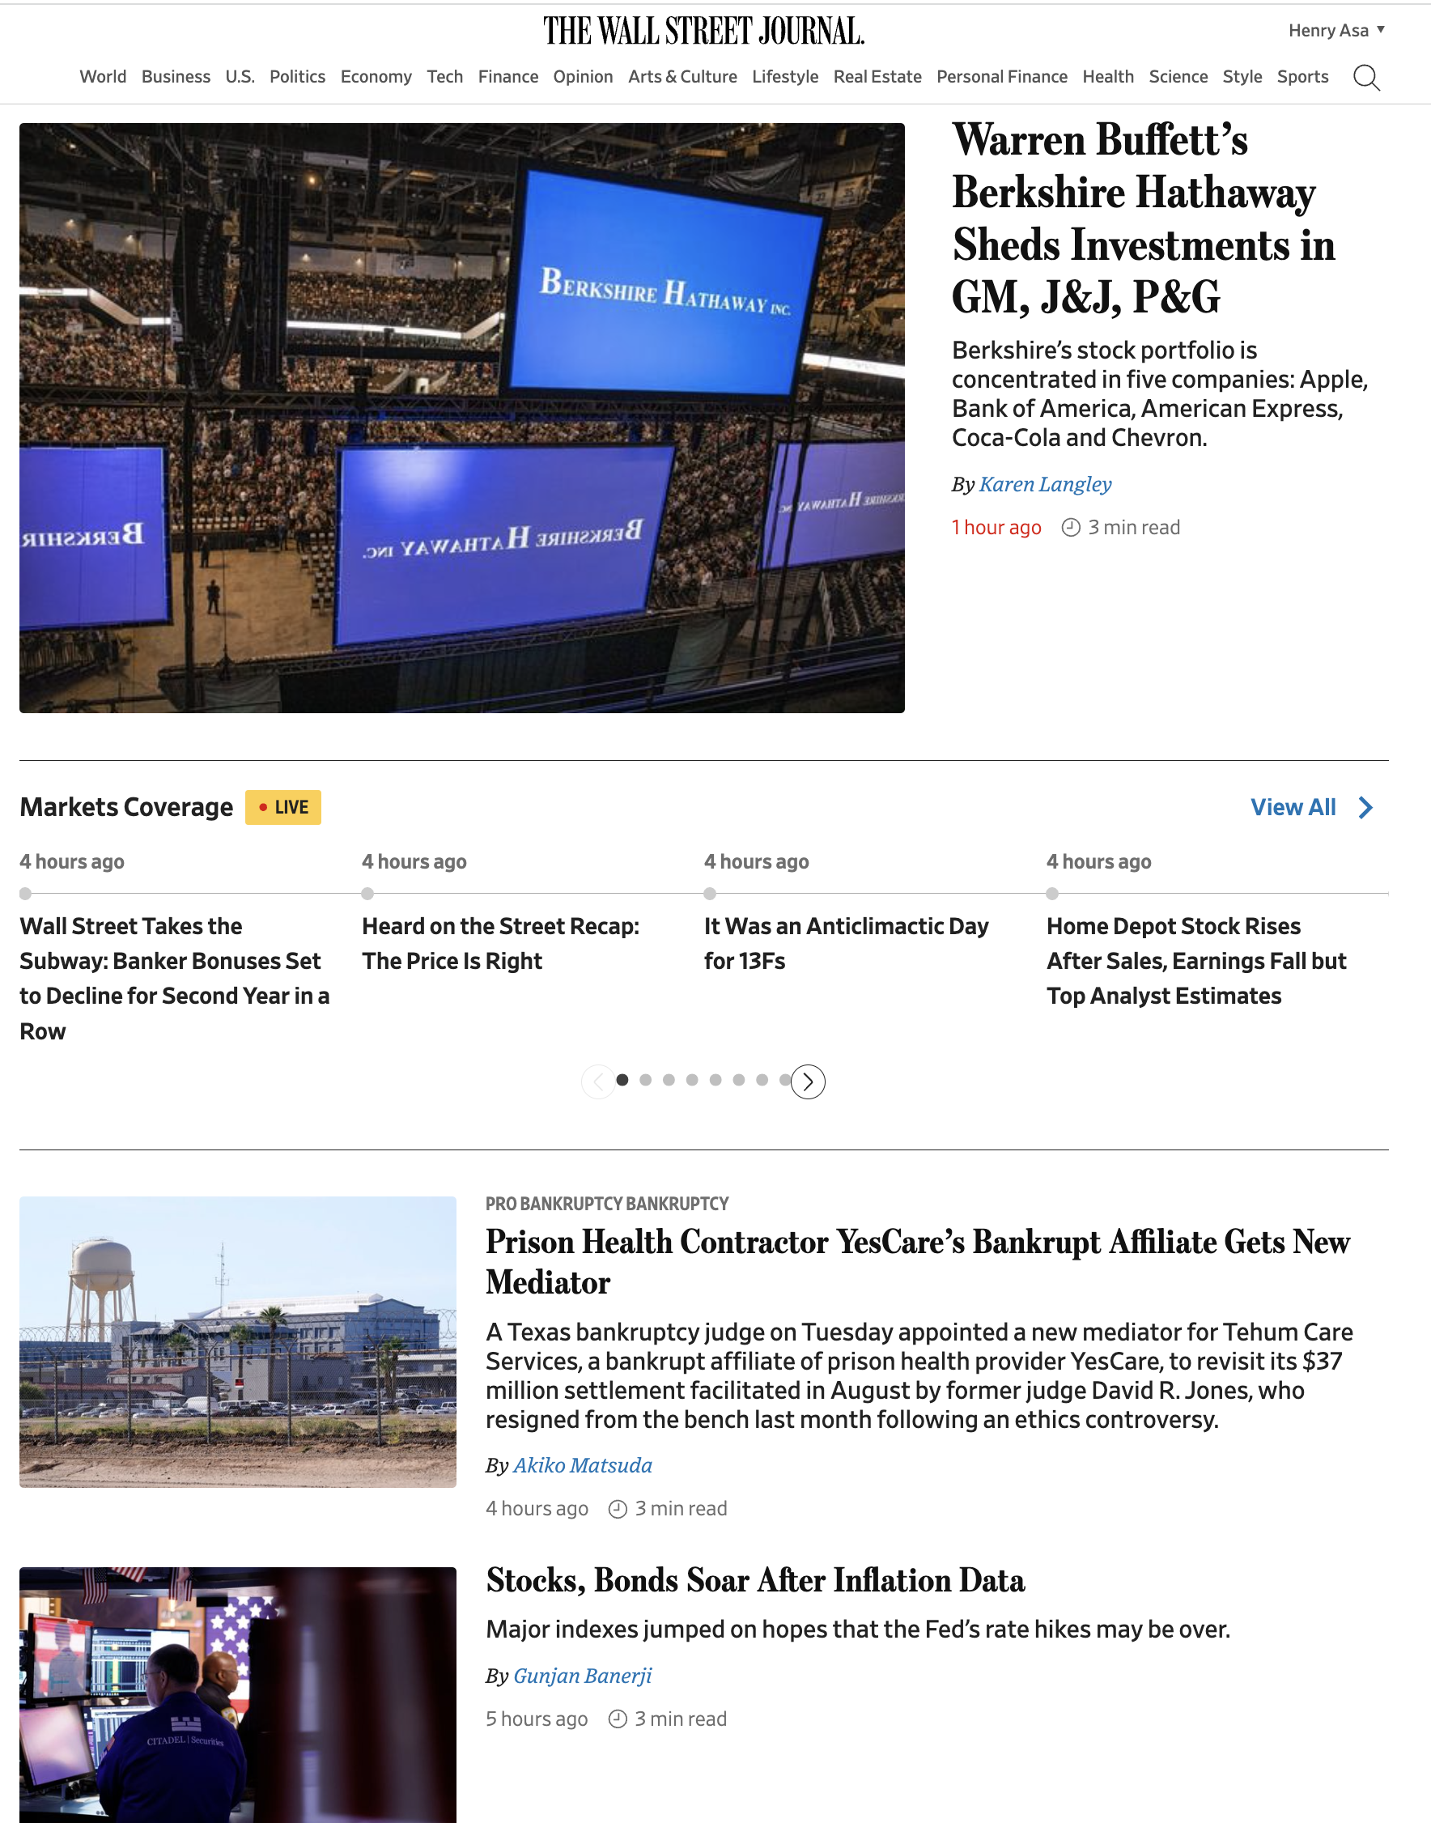This screenshot has width=1431, height=1823.
Task: Open author Karen Langley's page
Action: tap(1045, 484)
